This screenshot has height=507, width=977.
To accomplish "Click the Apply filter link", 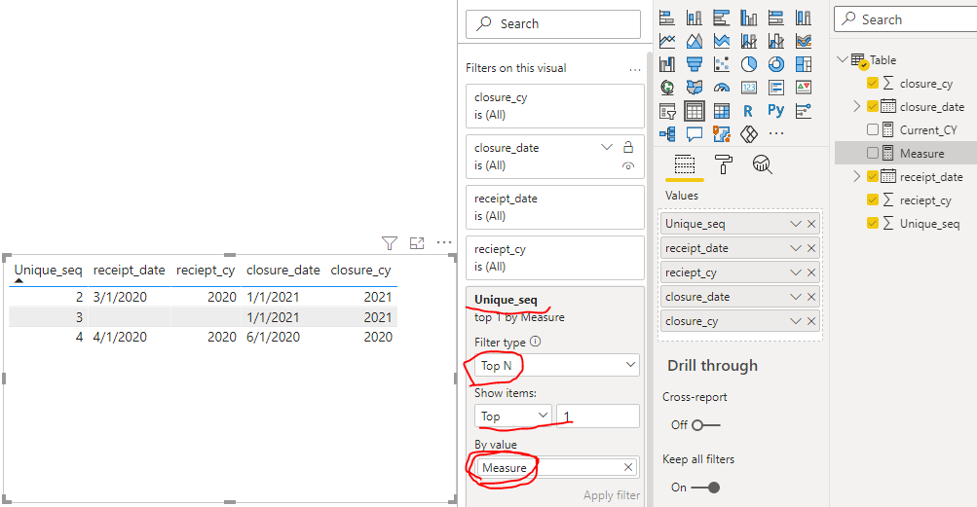I will (612, 495).
